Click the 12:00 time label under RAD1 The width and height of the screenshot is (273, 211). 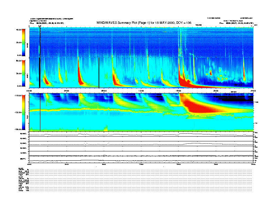141,91
